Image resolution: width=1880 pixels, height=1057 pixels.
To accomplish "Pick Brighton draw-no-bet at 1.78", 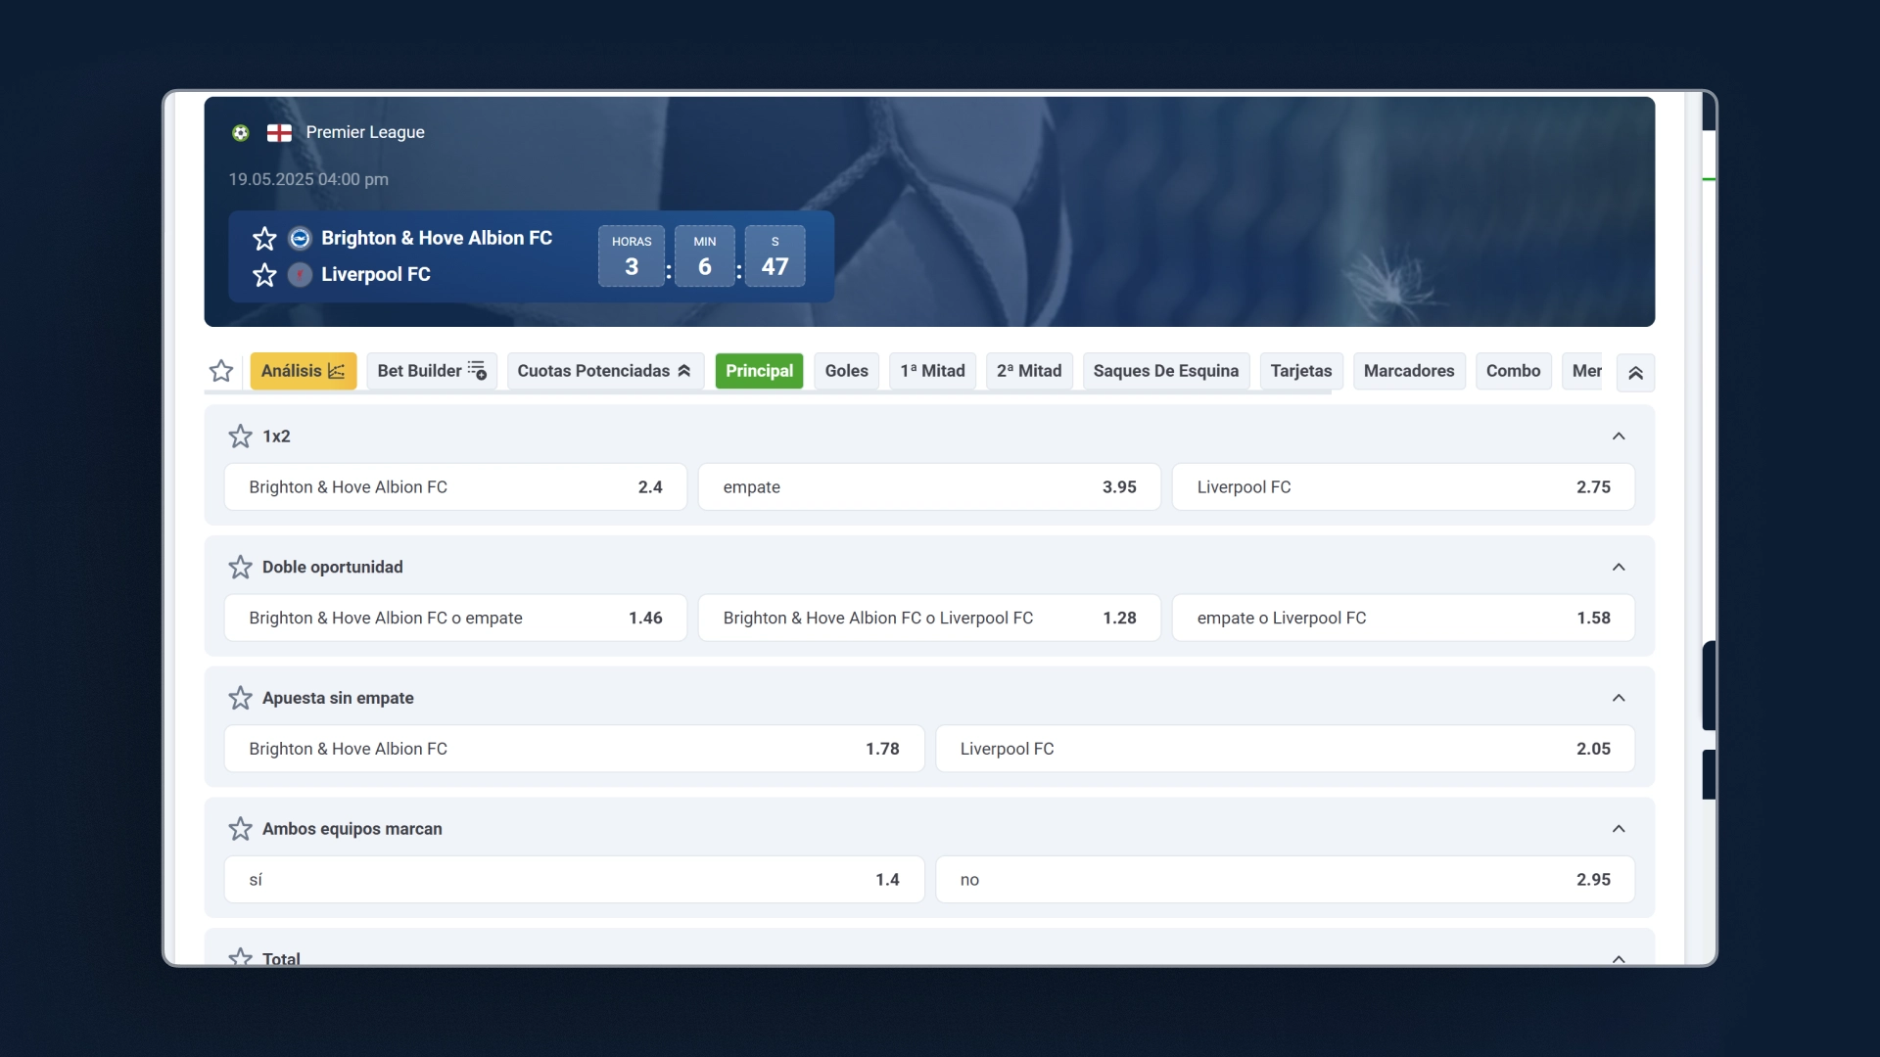I will (574, 749).
